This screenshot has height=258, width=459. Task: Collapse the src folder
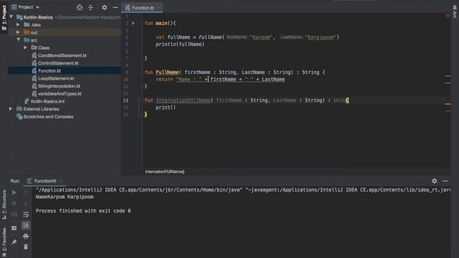pos(19,40)
